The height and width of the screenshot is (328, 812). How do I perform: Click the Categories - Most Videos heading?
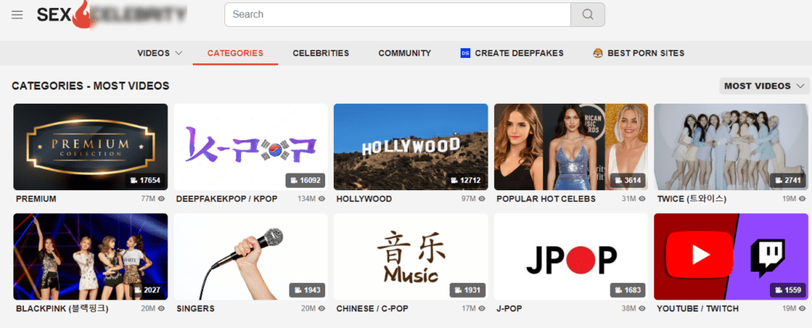pos(90,86)
